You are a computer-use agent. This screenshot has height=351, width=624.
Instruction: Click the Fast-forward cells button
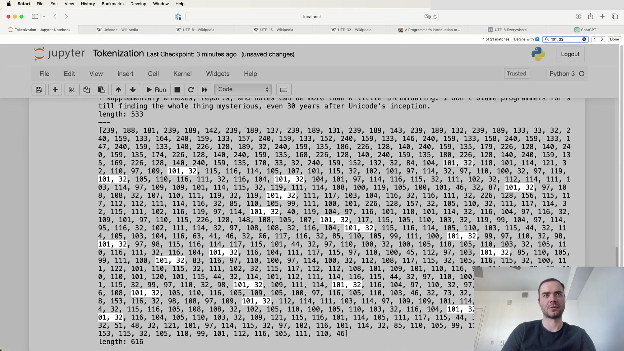204,90
